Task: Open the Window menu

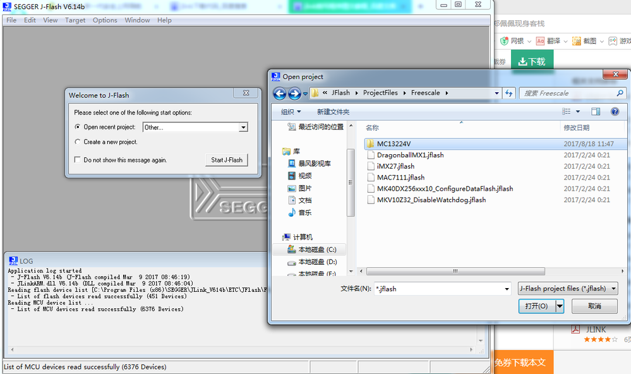Action: pos(137,20)
